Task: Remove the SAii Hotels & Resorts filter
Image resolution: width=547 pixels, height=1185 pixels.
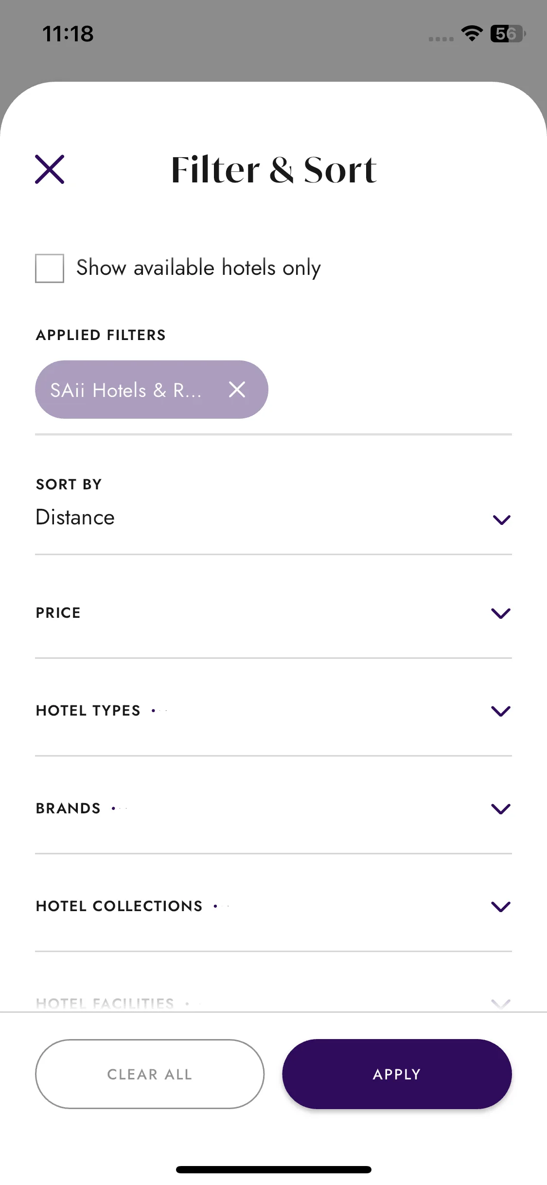Action: click(x=237, y=389)
